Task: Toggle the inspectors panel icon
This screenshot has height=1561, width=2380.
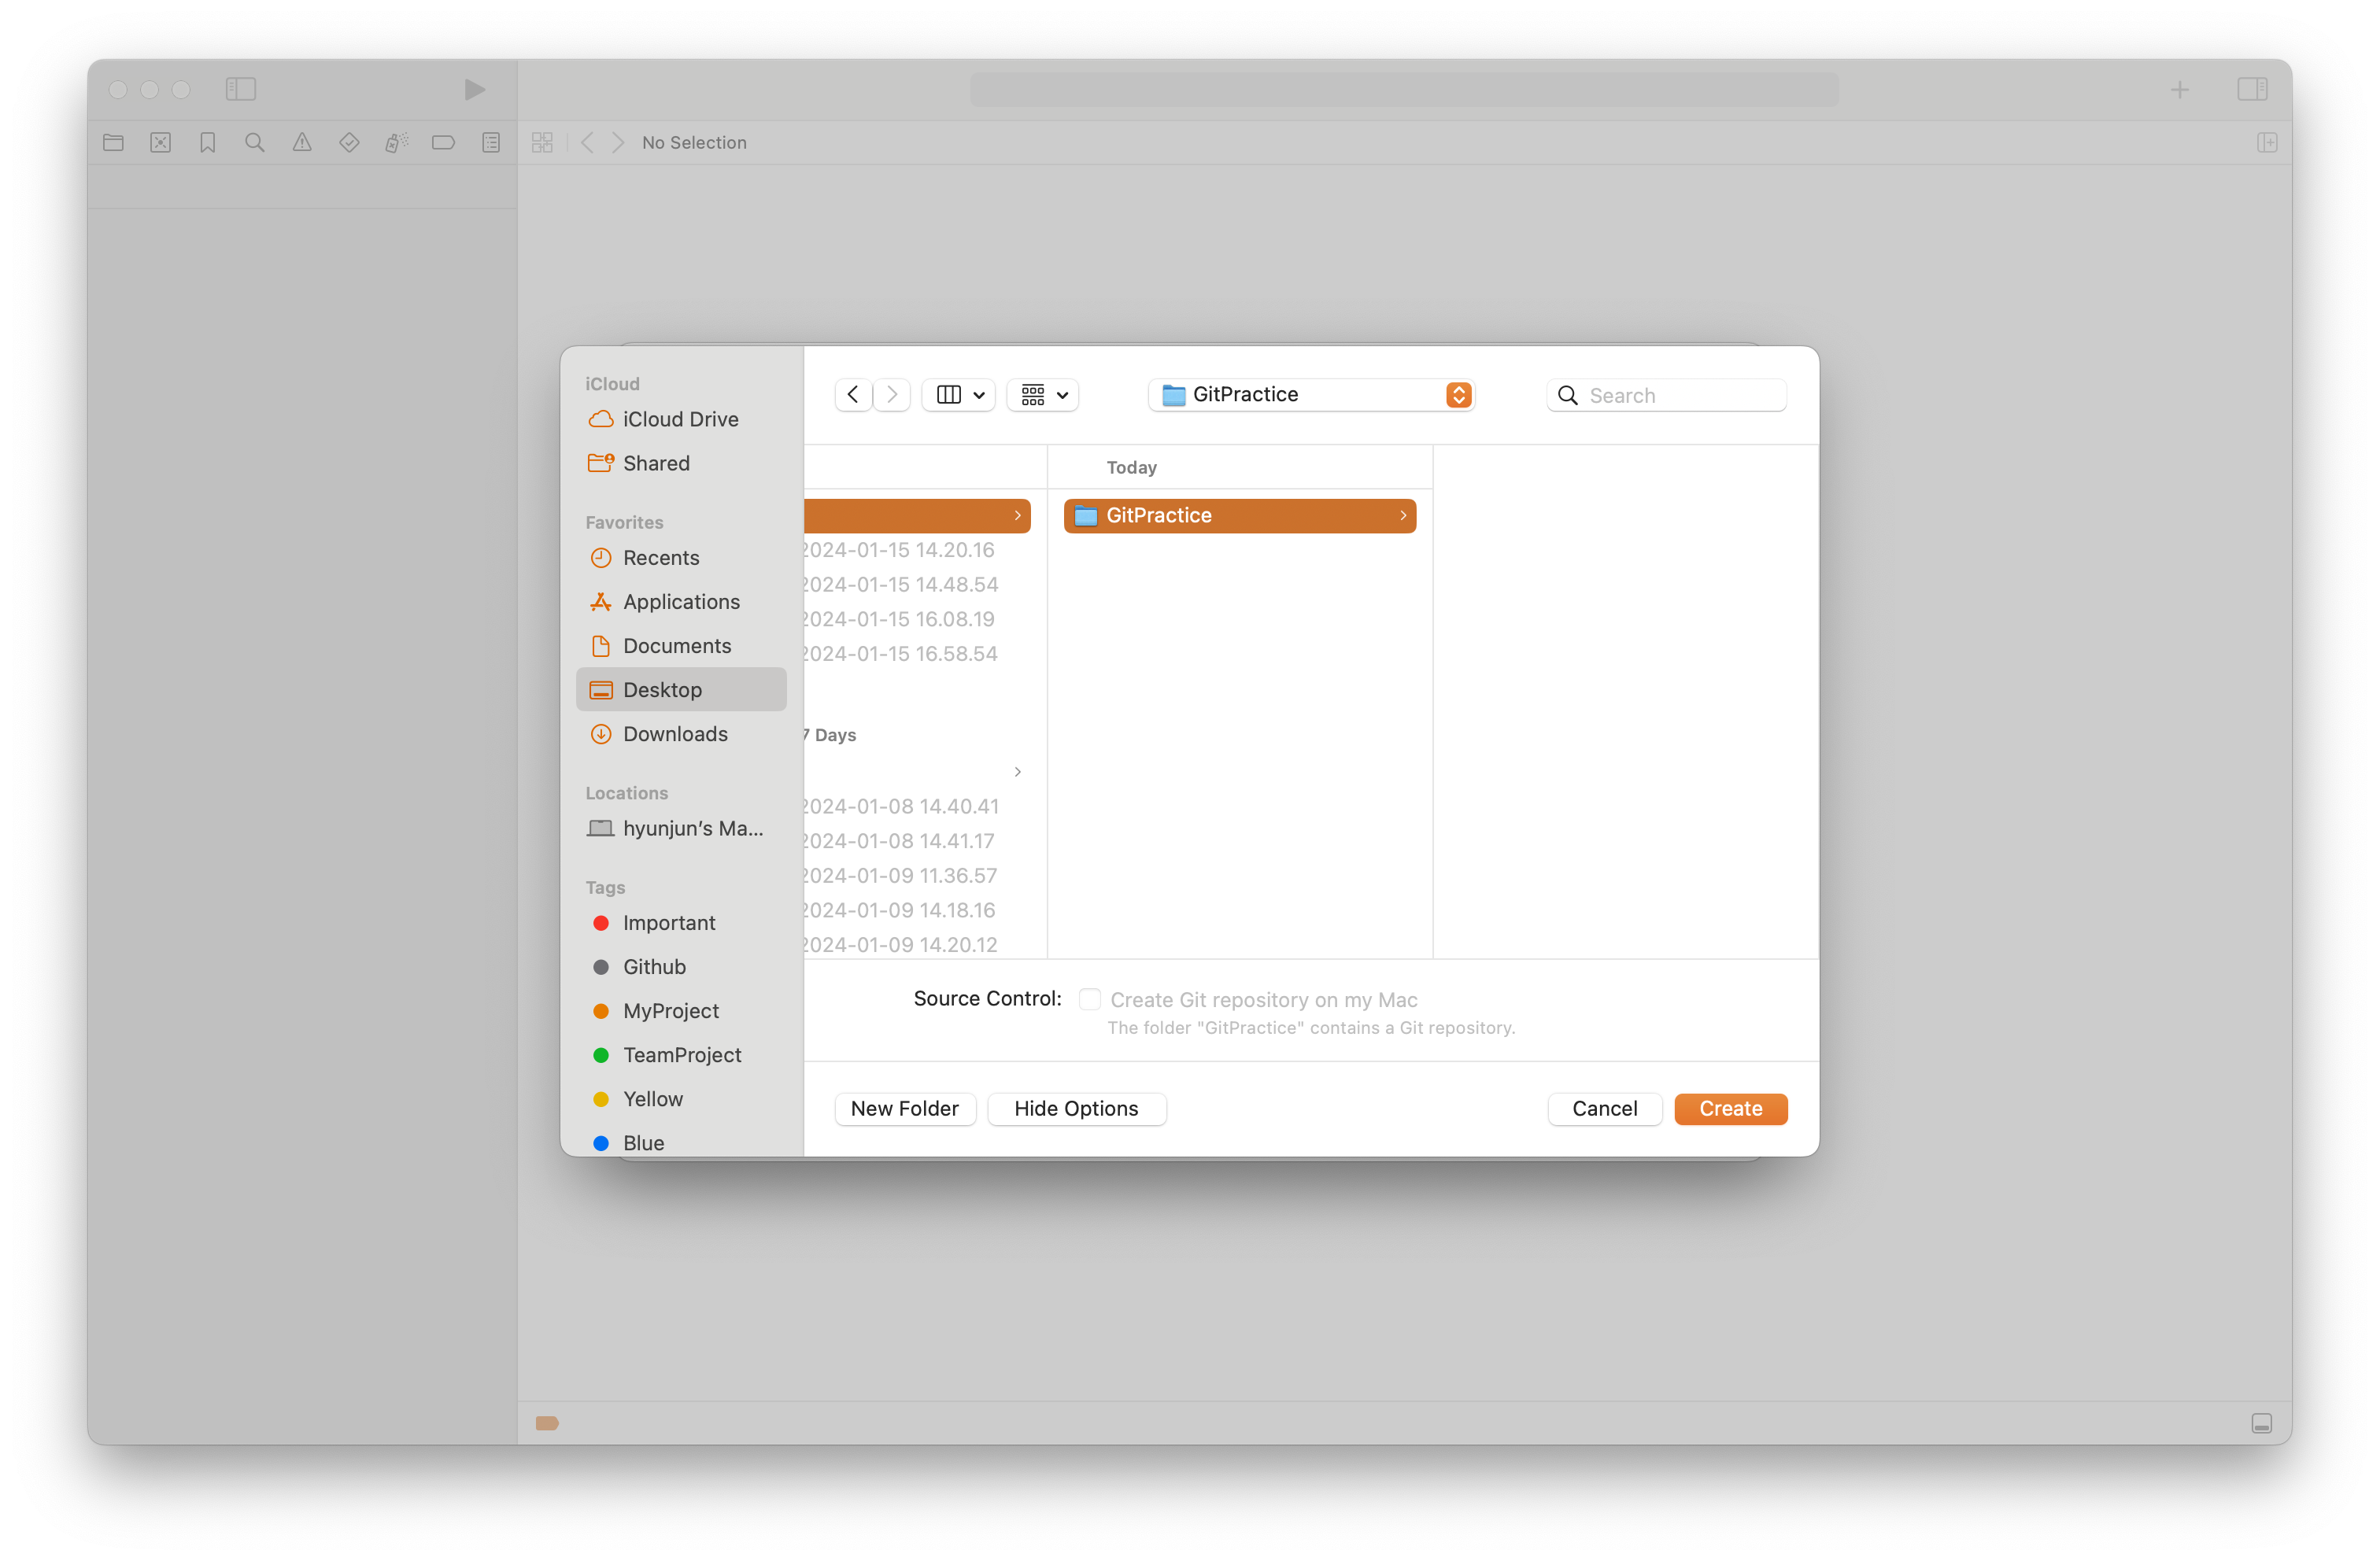Action: [2252, 90]
